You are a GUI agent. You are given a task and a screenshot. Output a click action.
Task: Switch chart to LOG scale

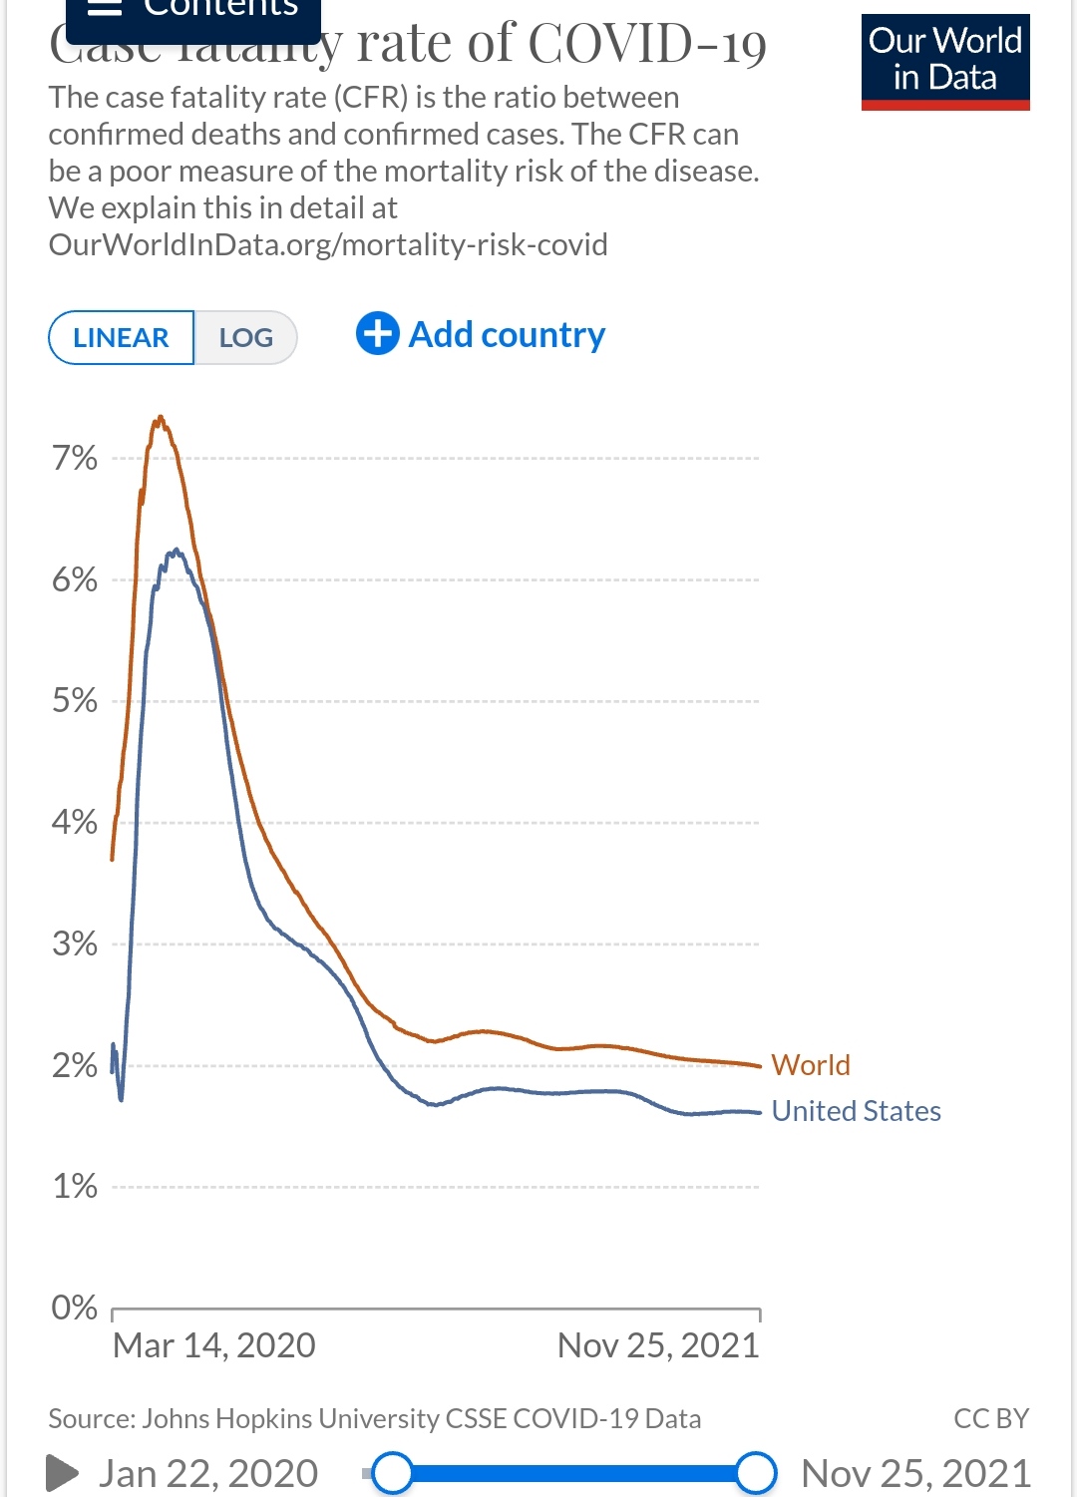tap(245, 337)
